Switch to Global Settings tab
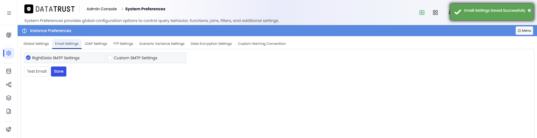 [36, 44]
